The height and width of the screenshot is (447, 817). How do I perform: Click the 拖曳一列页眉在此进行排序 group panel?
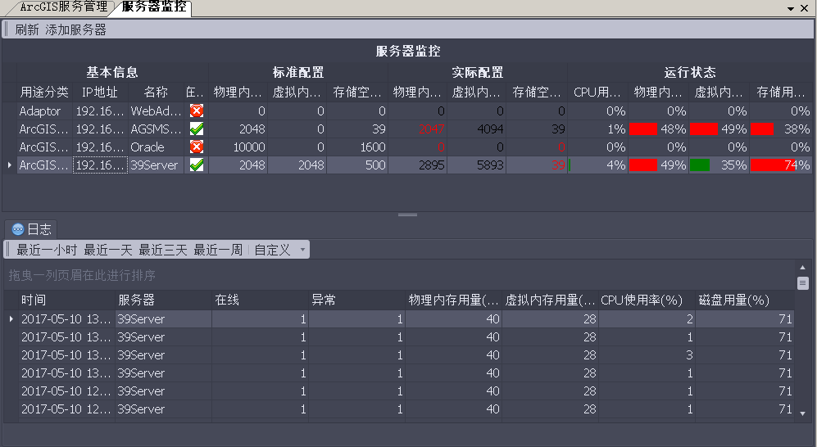click(399, 275)
